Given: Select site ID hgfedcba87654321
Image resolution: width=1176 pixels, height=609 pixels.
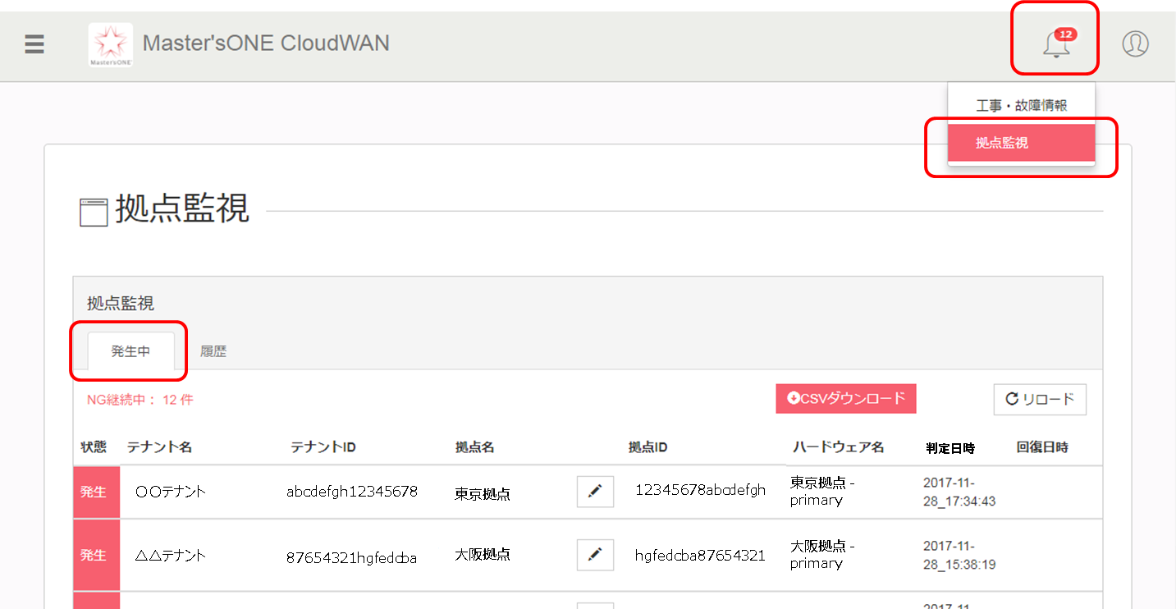Looking at the screenshot, I should click(x=700, y=556).
